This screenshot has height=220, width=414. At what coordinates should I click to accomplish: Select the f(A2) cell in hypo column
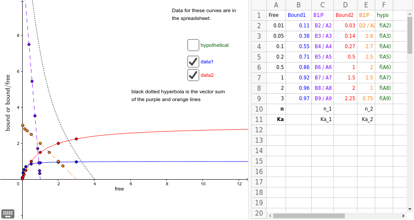385,26
